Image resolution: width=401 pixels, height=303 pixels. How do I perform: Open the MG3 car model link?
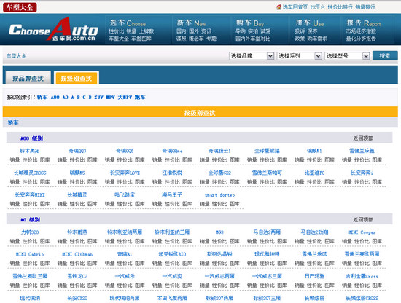pyautogui.click(x=219, y=232)
